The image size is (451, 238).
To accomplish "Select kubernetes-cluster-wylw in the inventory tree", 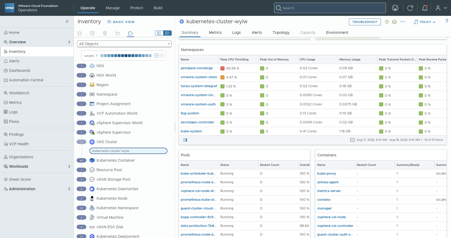I will pos(128,151).
